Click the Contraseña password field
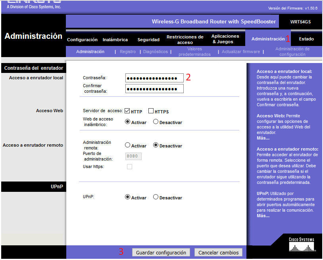 coord(154,78)
